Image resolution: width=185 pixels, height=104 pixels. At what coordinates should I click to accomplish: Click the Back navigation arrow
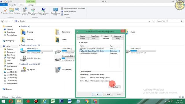click(x=3, y=21)
